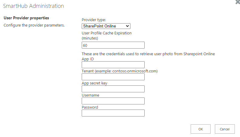
Task: Focus the Username text field
Action: [113, 101]
